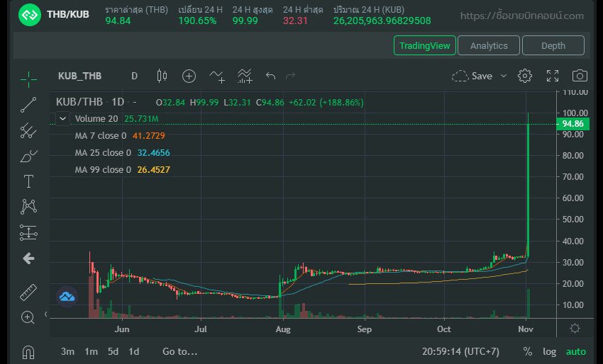Redo the chart action

click(x=290, y=76)
